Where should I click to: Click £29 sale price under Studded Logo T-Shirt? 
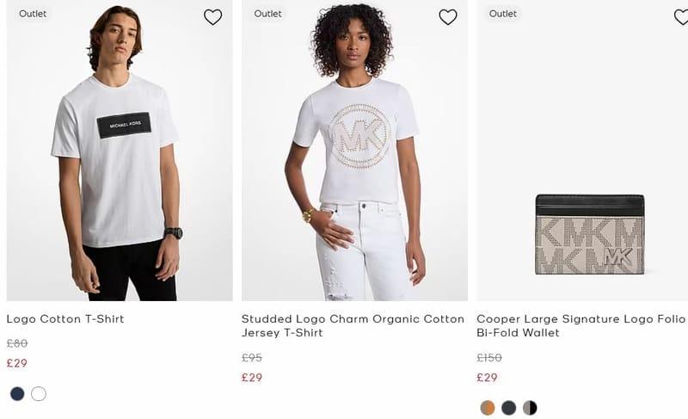(252, 378)
